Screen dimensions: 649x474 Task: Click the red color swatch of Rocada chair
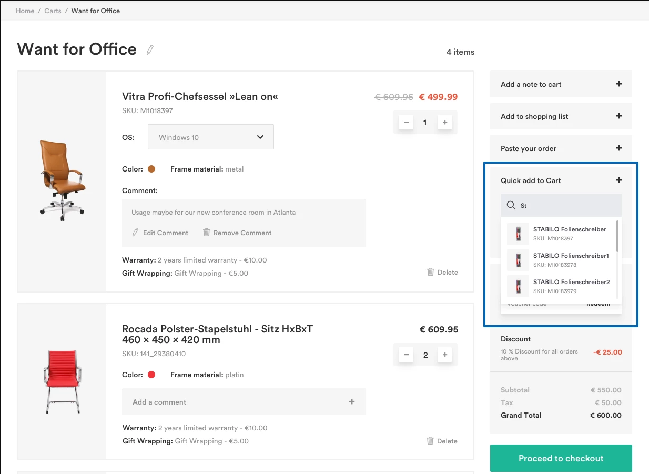pyautogui.click(x=151, y=375)
